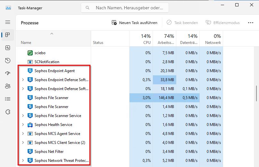Collapse the column header chevron above Name
The width and height of the screenshot is (259, 167).
point(52,34)
